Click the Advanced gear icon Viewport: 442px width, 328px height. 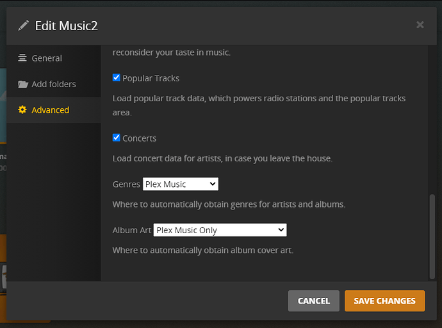22,110
